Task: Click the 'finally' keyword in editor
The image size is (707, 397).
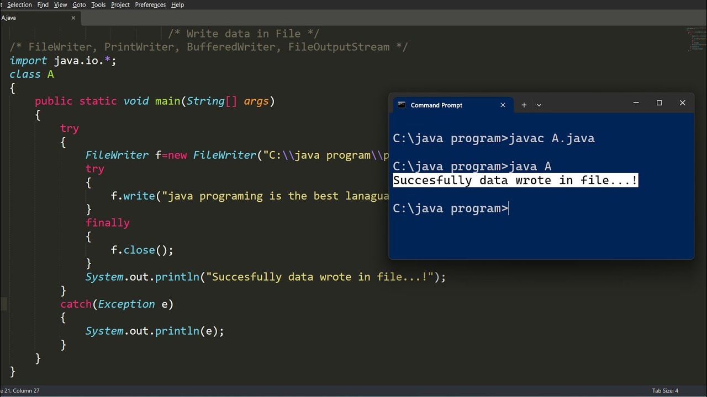Action: tap(108, 223)
